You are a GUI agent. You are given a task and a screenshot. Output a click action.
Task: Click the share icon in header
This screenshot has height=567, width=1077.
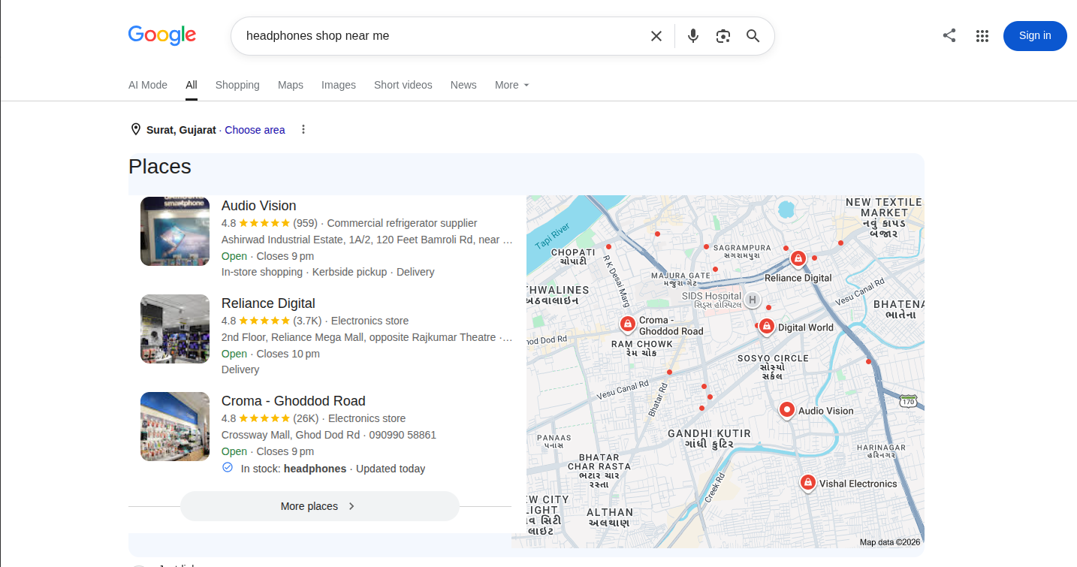click(949, 35)
